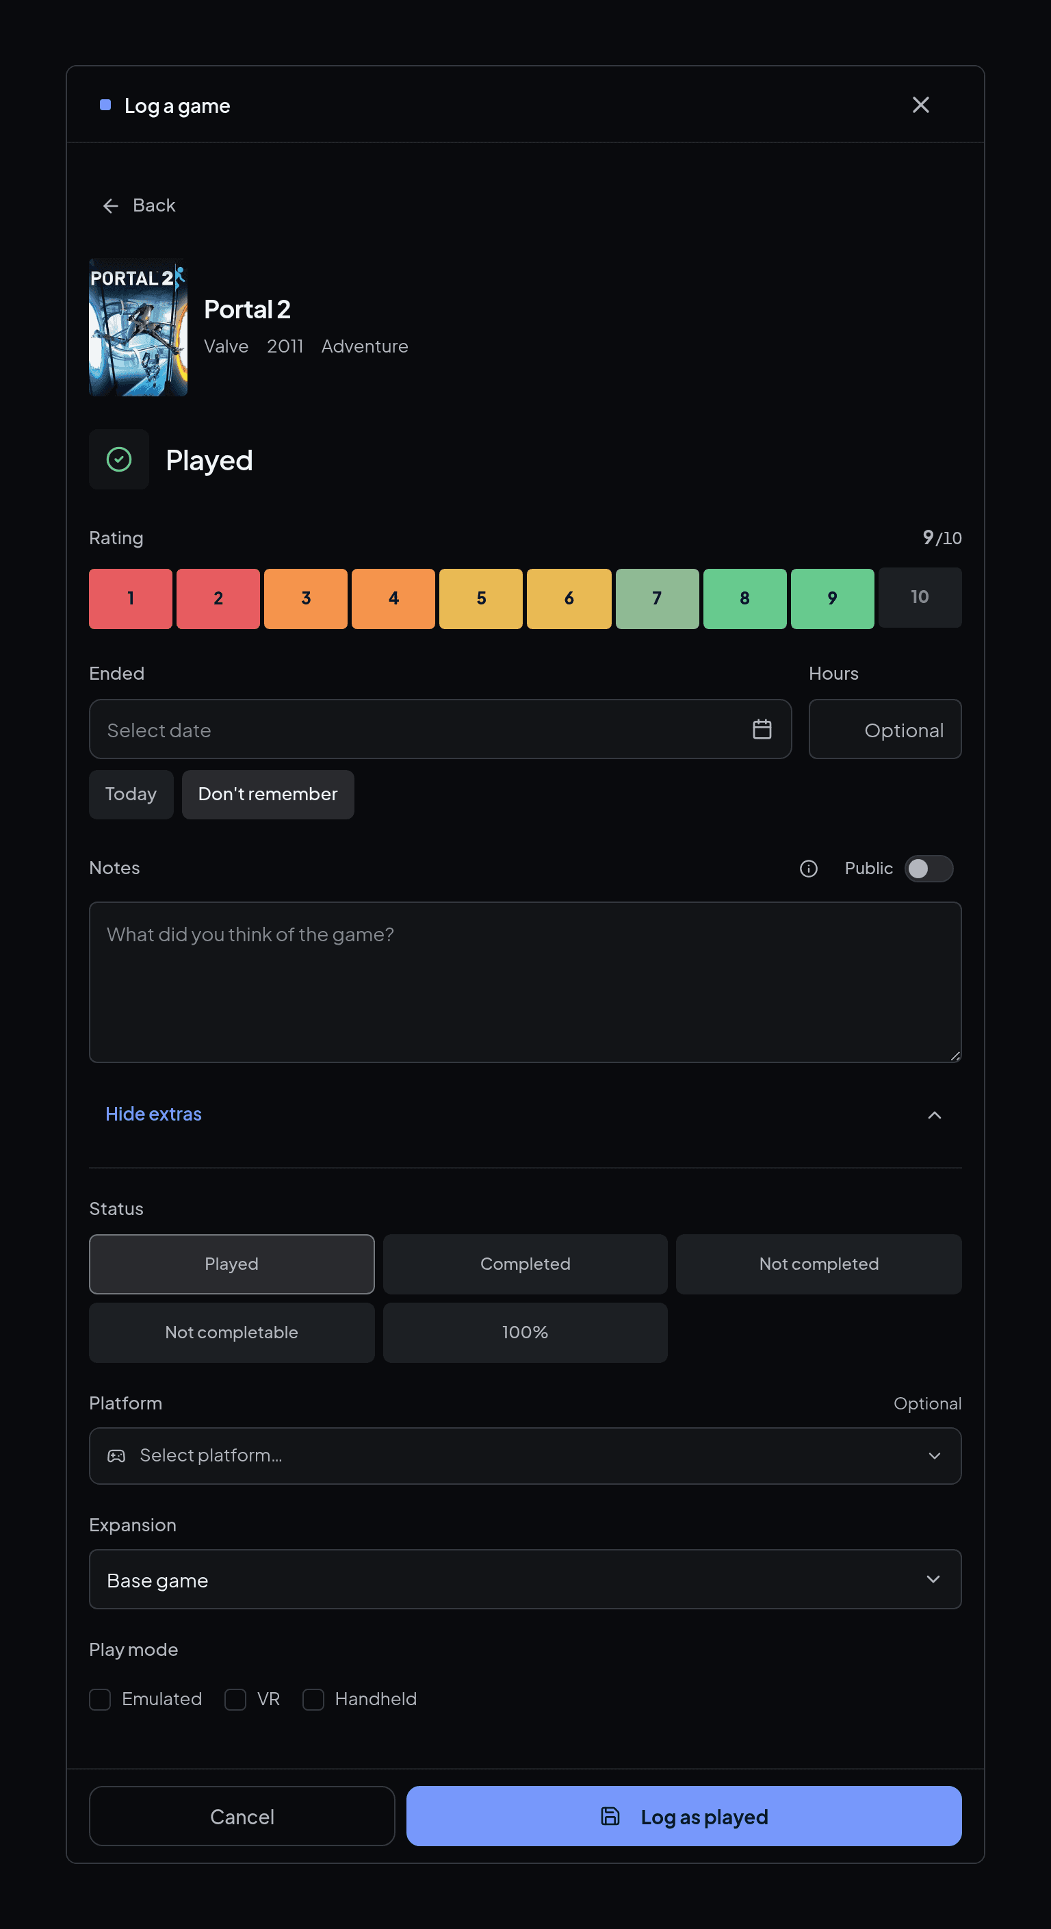Select the green rating 9 swatch

tap(833, 598)
